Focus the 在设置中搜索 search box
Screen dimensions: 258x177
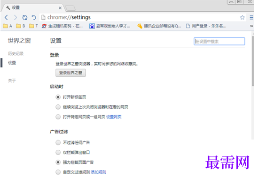[x=219, y=41]
